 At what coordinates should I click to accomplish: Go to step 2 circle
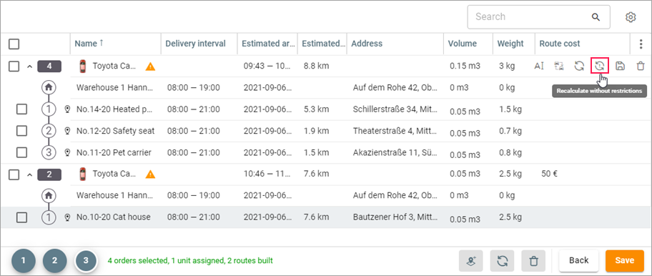point(54,261)
